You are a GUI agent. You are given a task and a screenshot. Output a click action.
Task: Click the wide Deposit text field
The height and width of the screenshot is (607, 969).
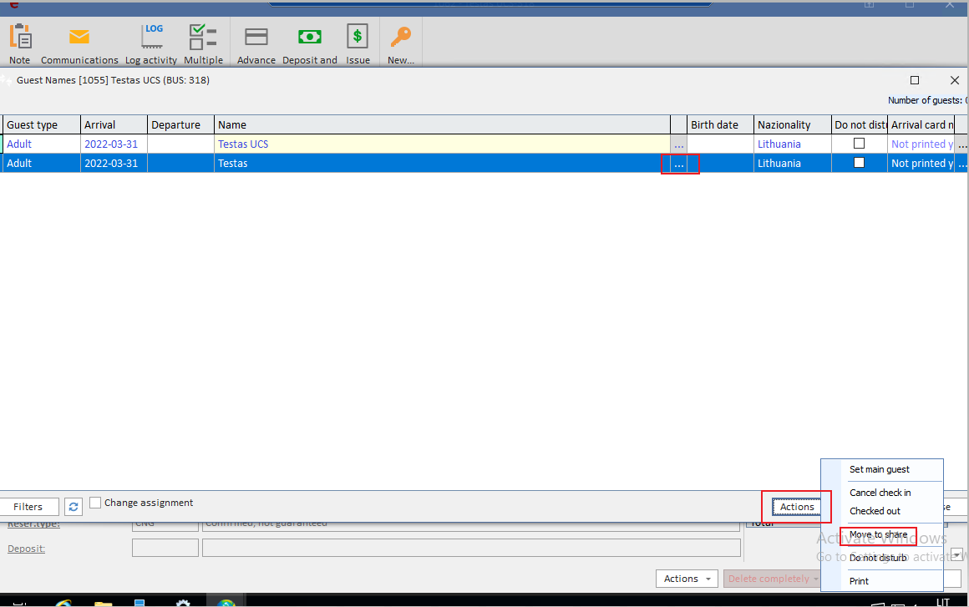pyautogui.click(x=471, y=548)
